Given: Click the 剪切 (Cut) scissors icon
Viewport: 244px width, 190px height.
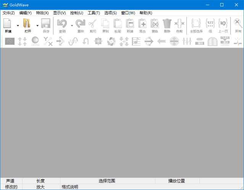Looking at the screenshot, I should coord(93,23).
